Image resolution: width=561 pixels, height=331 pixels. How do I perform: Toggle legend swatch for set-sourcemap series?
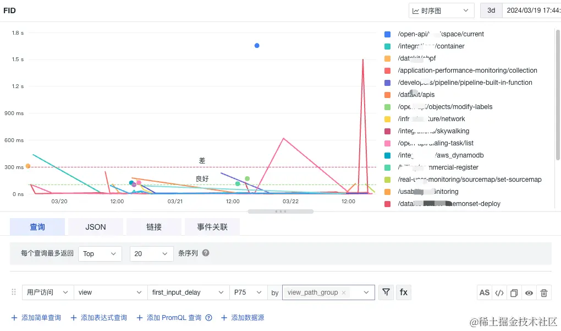coord(387,180)
